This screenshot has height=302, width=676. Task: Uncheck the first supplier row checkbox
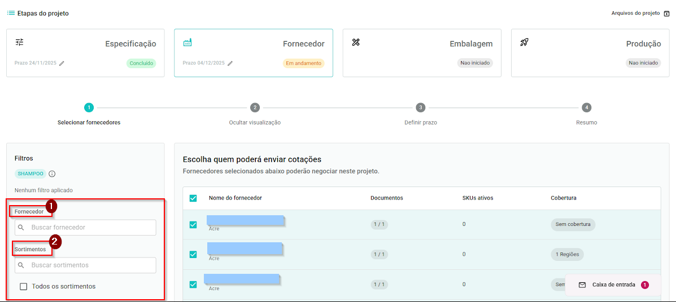193,225
